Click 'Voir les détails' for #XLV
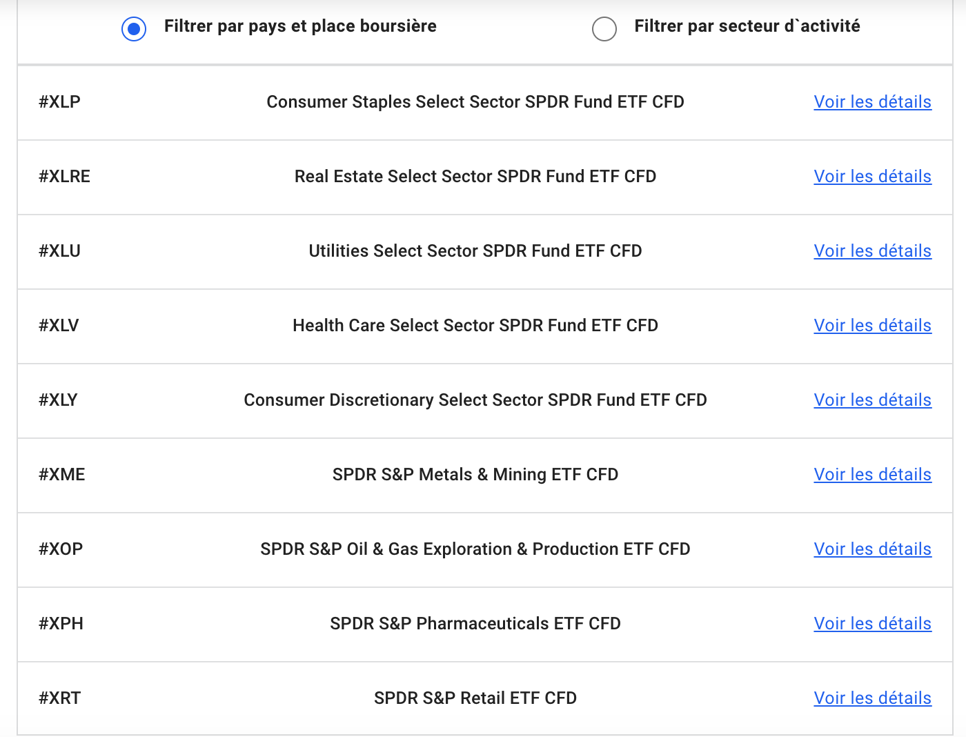This screenshot has height=737, width=966. tap(872, 326)
